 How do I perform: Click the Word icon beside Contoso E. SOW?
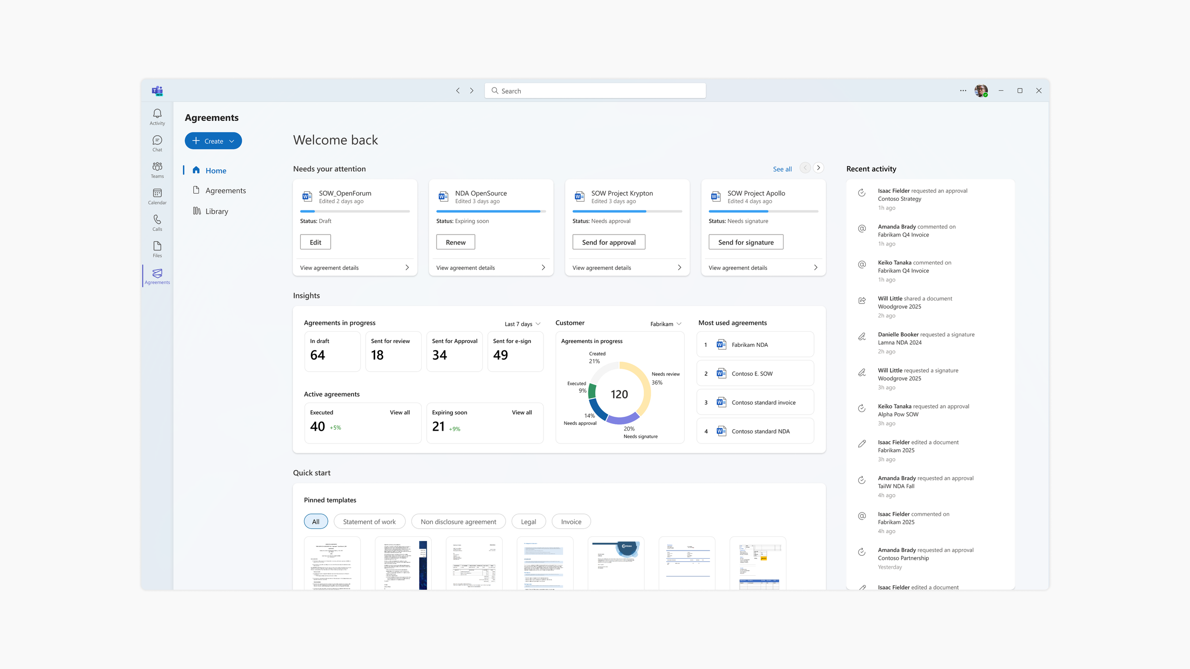[x=721, y=374]
